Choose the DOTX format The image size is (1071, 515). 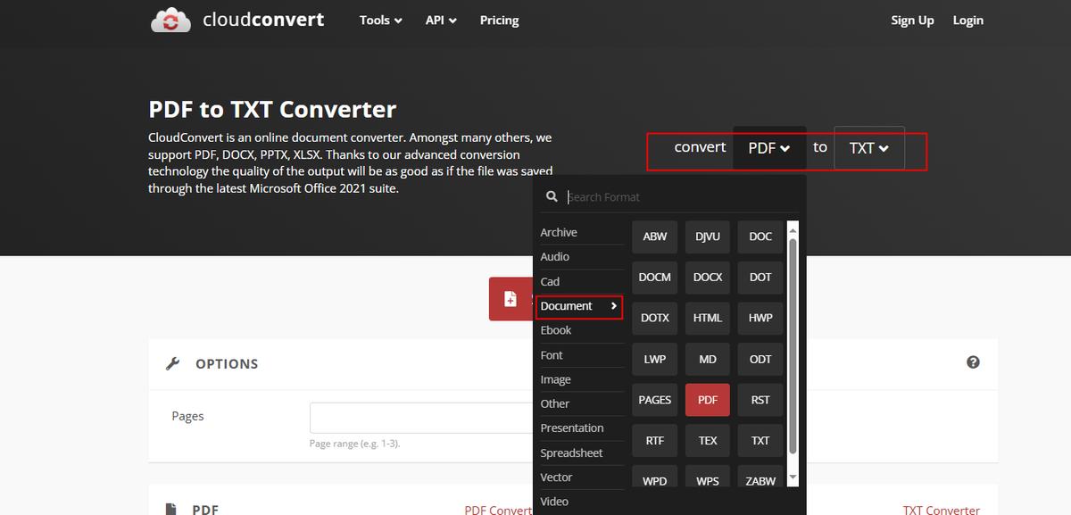[655, 318]
